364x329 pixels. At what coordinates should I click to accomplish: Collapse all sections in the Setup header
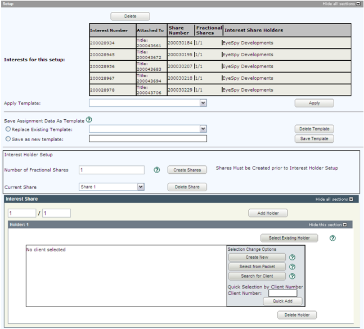[x=341, y=4]
